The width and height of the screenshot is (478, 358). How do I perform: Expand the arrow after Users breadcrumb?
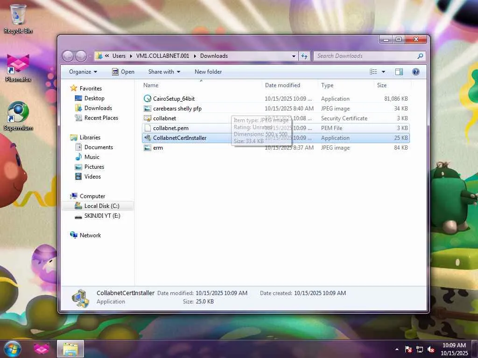tap(131, 56)
